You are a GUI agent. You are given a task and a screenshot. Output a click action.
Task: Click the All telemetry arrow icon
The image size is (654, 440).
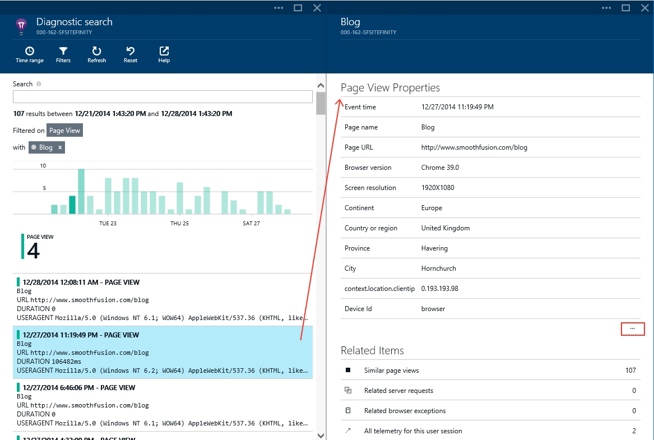348,430
